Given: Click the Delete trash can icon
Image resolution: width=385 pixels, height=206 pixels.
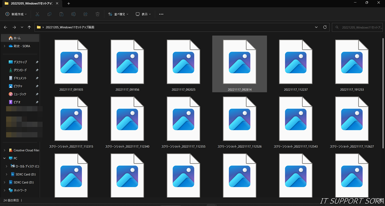Looking at the screenshot, I should click(x=97, y=14).
